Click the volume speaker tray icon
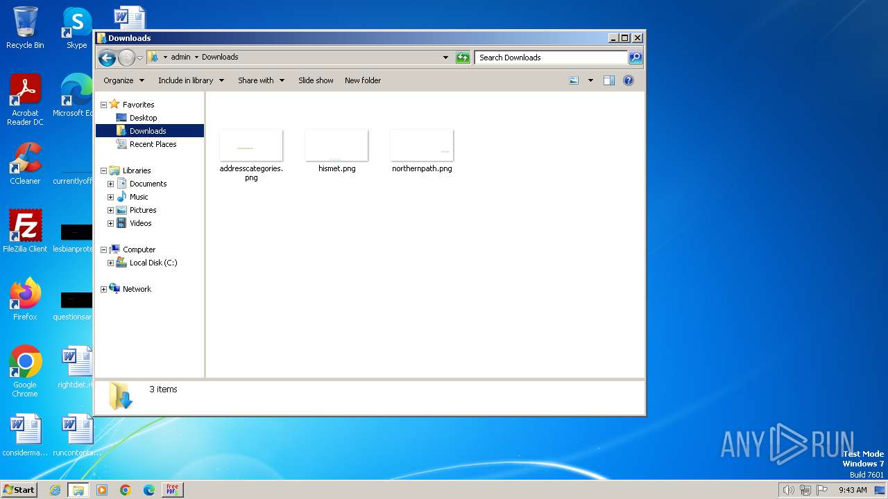888x499 pixels. [788, 490]
